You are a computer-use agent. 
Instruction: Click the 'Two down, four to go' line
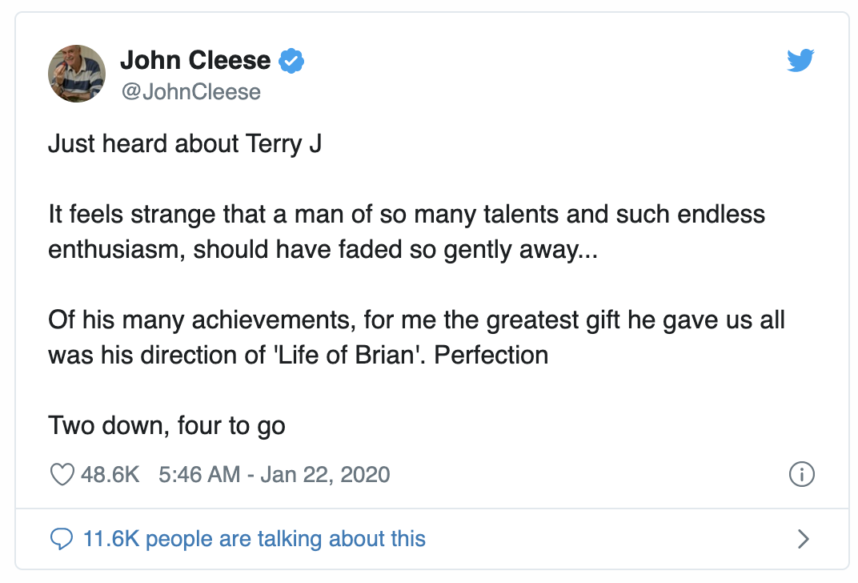[x=166, y=424]
